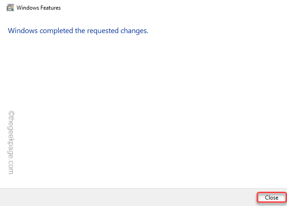Click the ".com" end of the watermark
This screenshot has height=206, width=287.
click(11, 167)
